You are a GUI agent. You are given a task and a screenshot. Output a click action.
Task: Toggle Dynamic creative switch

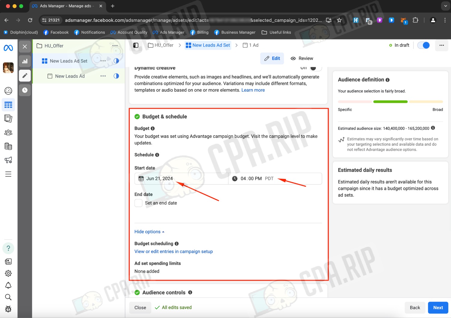pyautogui.click(x=315, y=69)
